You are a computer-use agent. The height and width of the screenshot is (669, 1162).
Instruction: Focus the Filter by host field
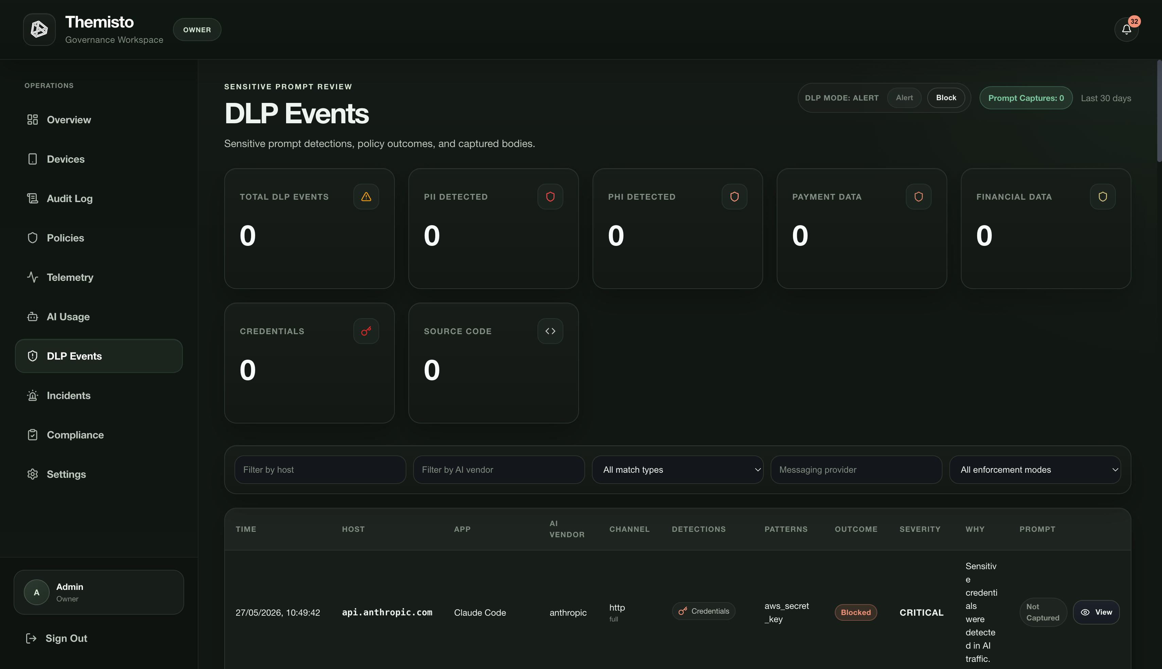point(320,470)
